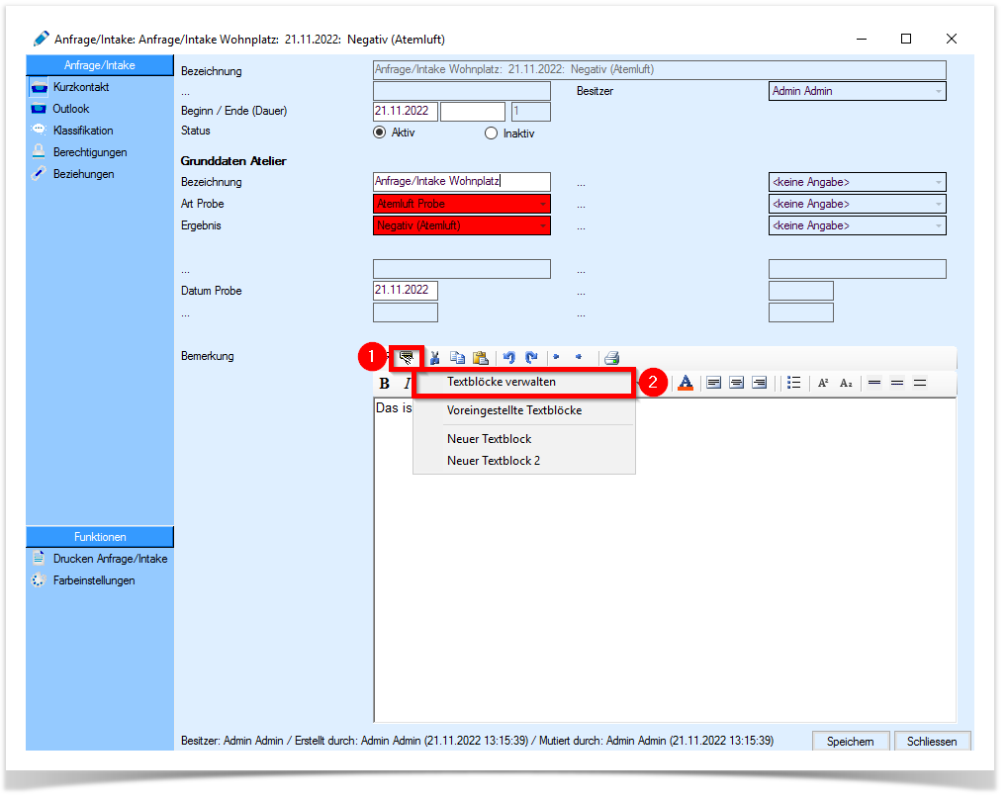Open the Besitzer Admin Admin dropdown

857,91
